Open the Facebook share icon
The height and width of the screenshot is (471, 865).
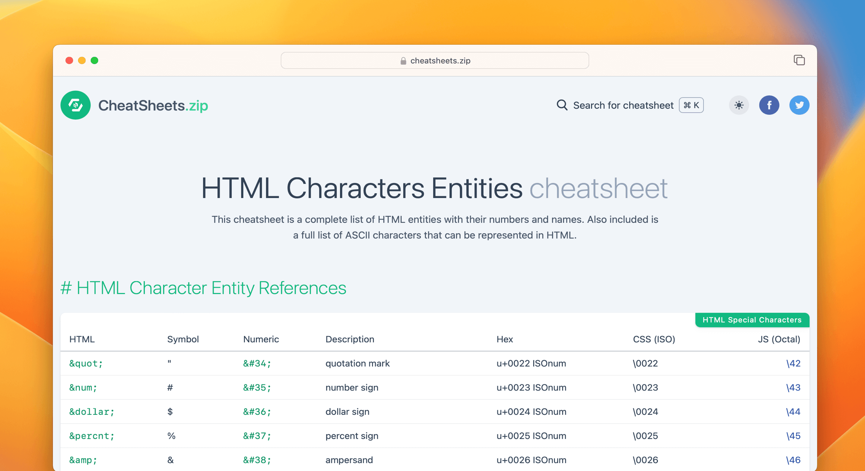(x=769, y=105)
